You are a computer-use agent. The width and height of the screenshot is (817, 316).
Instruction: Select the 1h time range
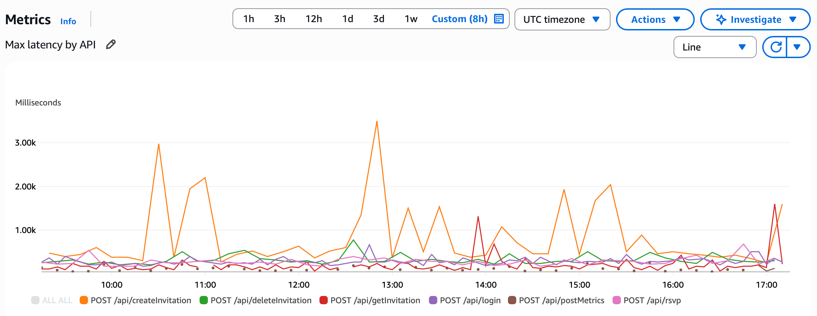pos(248,19)
